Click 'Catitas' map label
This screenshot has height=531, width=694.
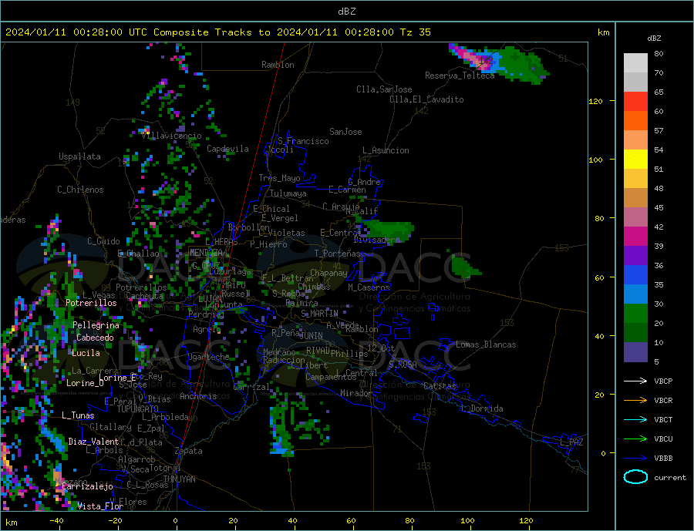pyautogui.click(x=440, y=386)
